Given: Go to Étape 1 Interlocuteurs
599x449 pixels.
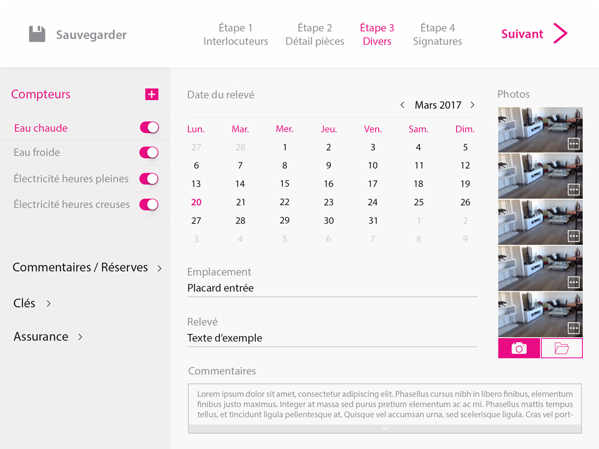Looking at the screenshot, I should pos(235,34).
